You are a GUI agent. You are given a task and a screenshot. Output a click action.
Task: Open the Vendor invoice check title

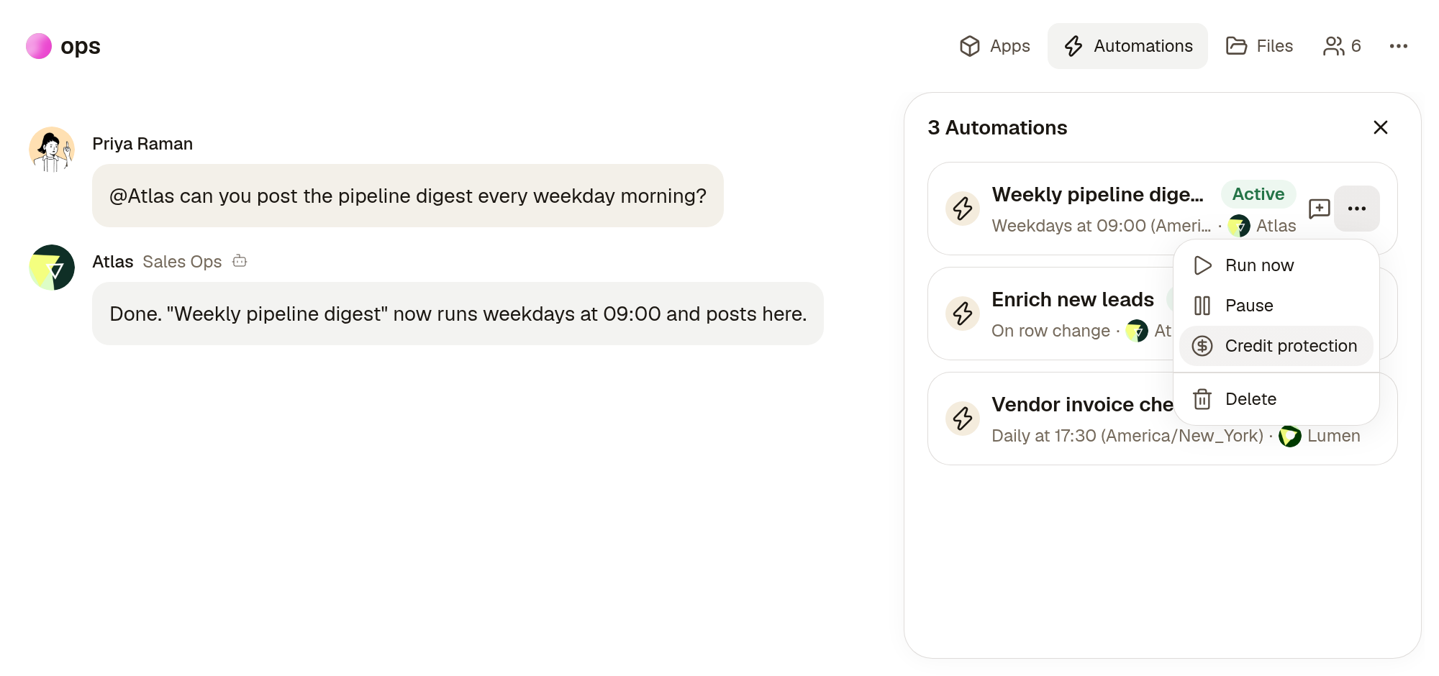(x=1082, y=404)
